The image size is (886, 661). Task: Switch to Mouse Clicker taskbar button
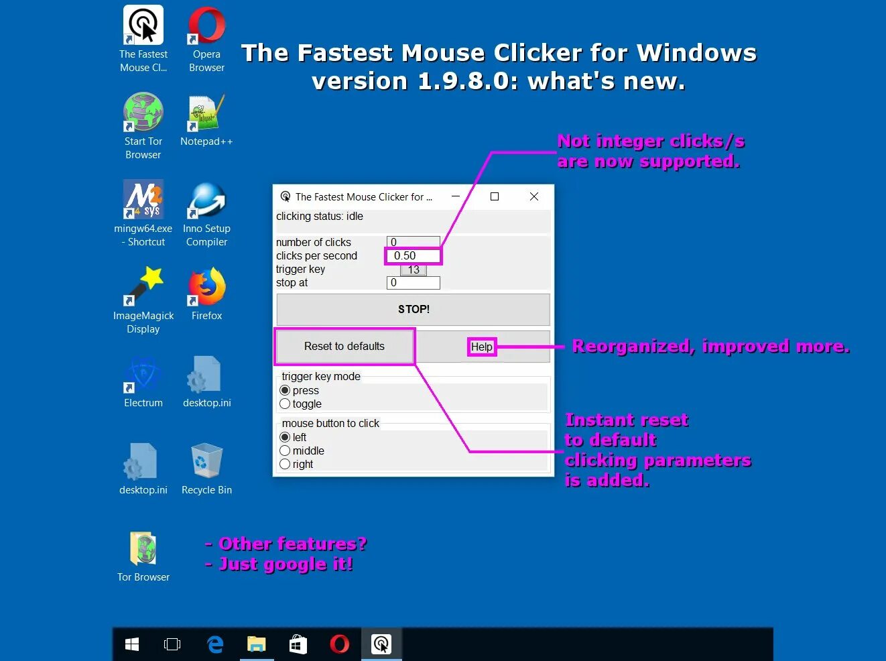pos(381,644)
